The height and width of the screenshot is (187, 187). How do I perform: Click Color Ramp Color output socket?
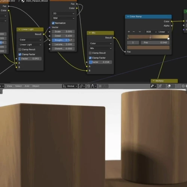[x=172, y=21]
